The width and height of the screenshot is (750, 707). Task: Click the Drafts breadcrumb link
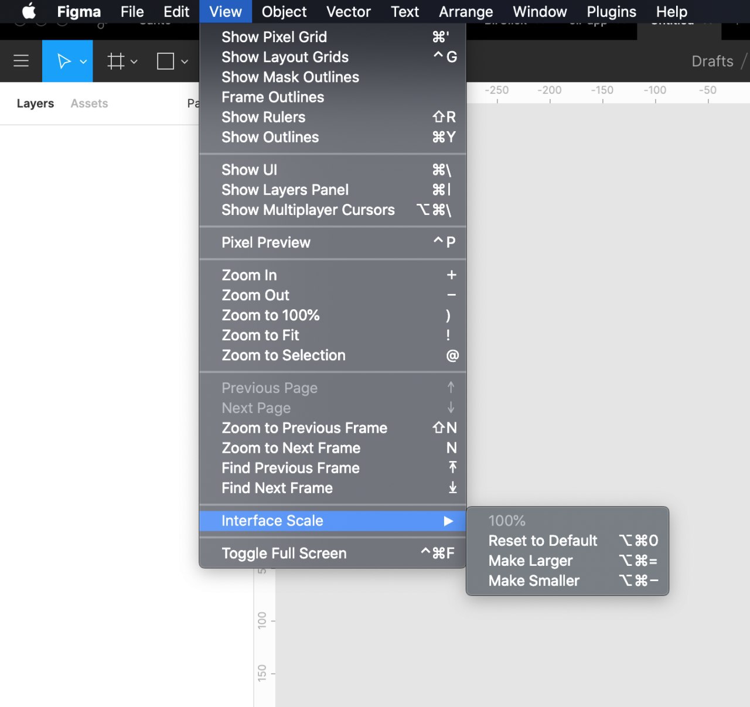point(712,62)
